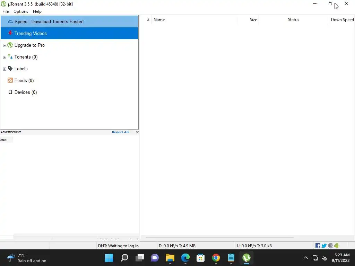The image size is (355, 266).
Task: Click the up-down arrows Torrents icon
Action: [x=10, y=56]
